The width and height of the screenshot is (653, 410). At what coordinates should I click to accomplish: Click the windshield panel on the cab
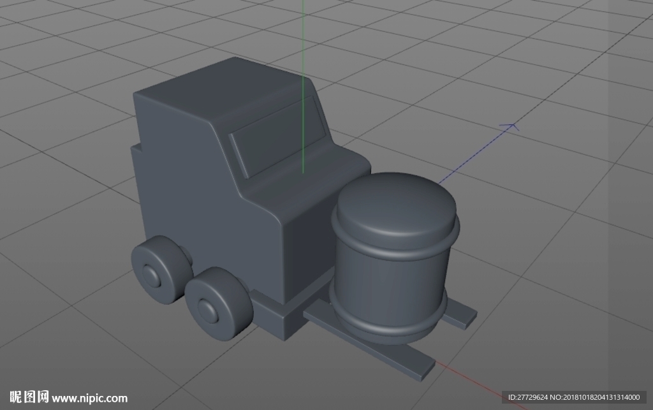click(277, 136)
